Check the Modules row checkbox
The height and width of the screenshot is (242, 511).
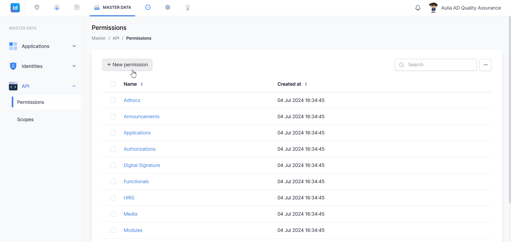click(113, 230)
